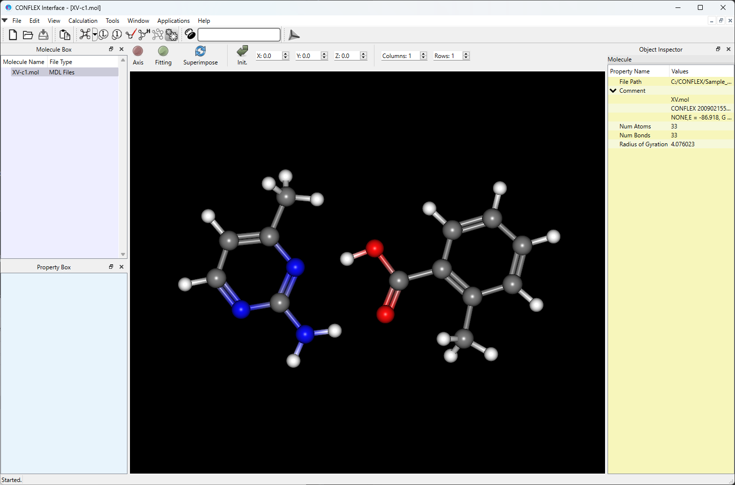Open the Calculation menu
735x485 pixels.
click(x=83, y=21)
